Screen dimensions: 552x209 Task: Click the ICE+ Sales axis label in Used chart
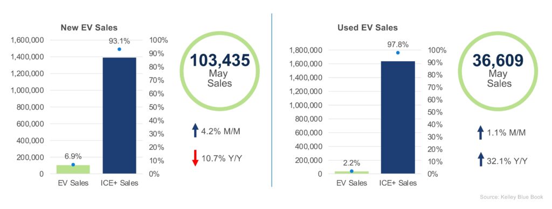pyautogui.click(x=398, y=183)
